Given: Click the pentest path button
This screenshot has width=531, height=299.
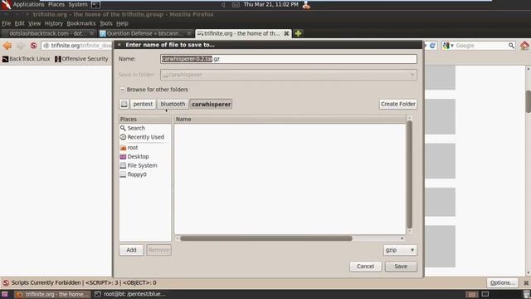Looking at the screenshot, I should coord(143,104).
